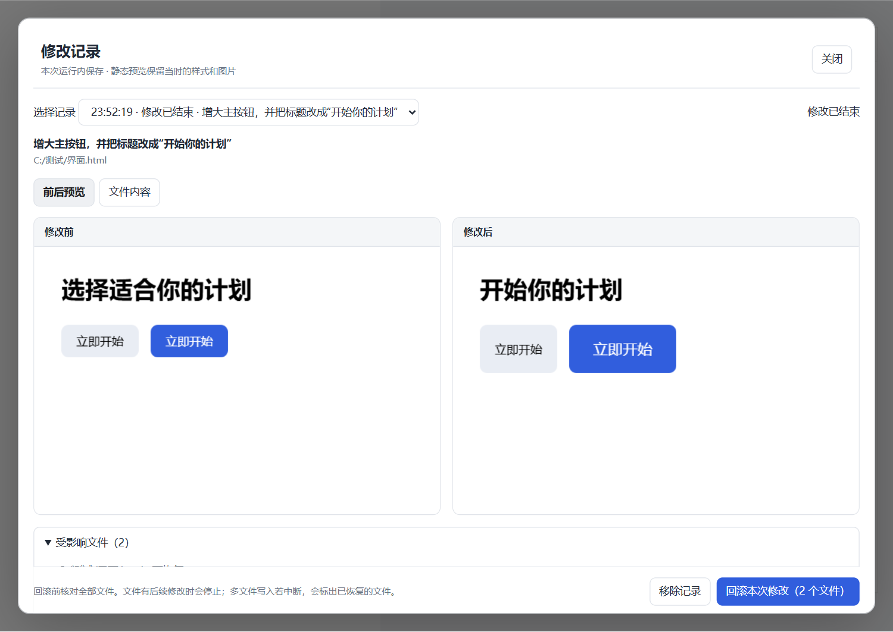Switch to the 文件内容 tab

(x=129, y=193)
